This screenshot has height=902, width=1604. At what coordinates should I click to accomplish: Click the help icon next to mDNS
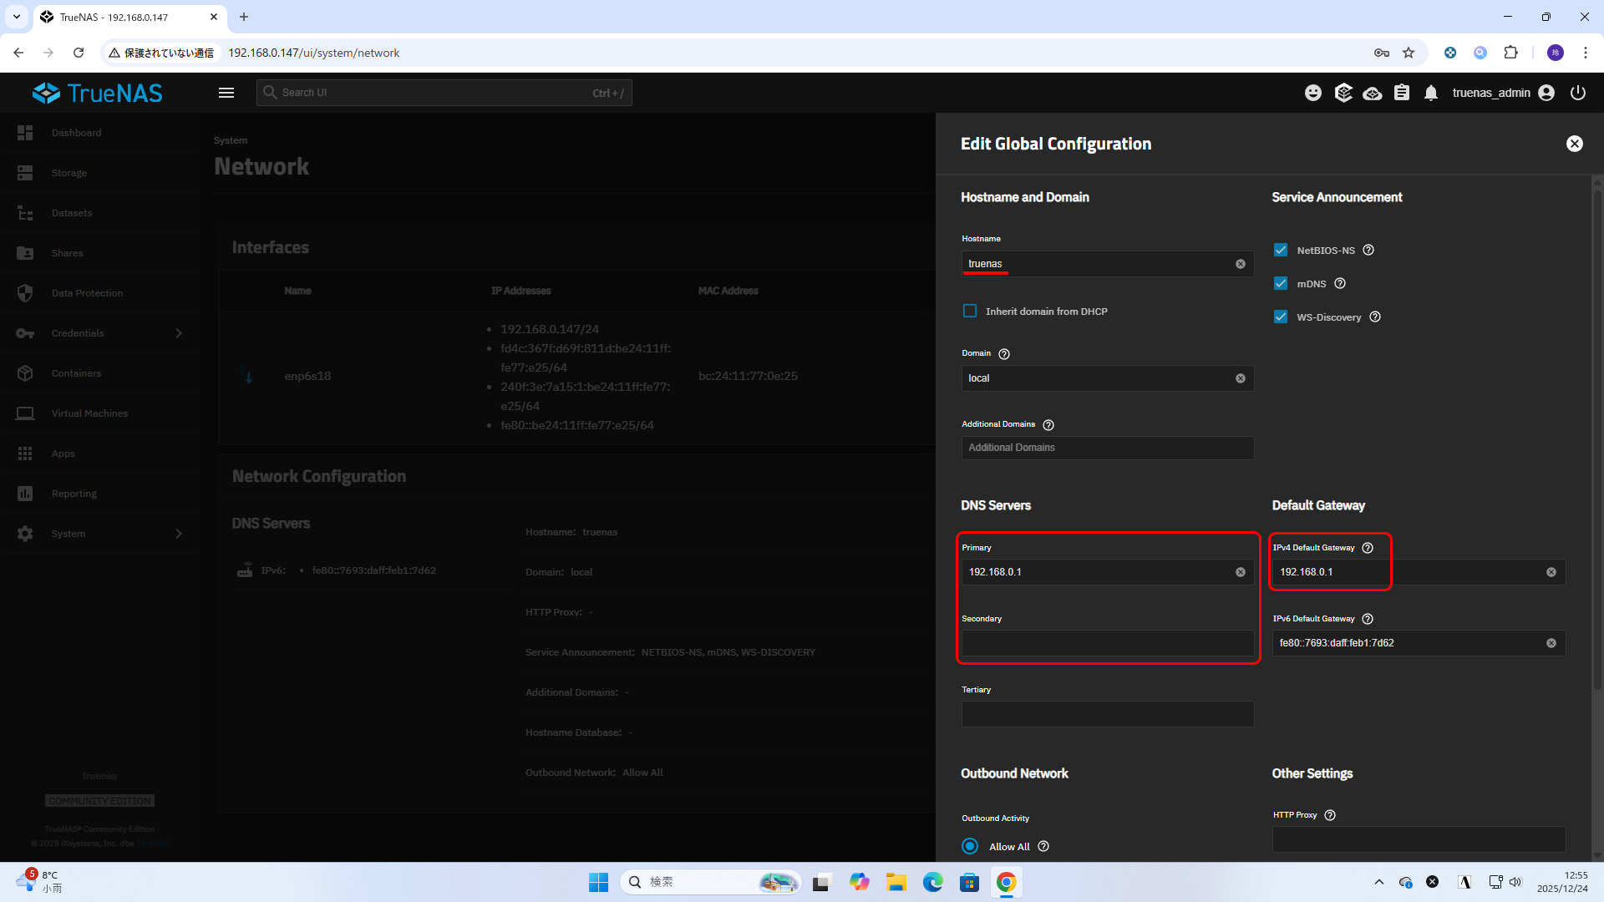(x=1340, y=284)
